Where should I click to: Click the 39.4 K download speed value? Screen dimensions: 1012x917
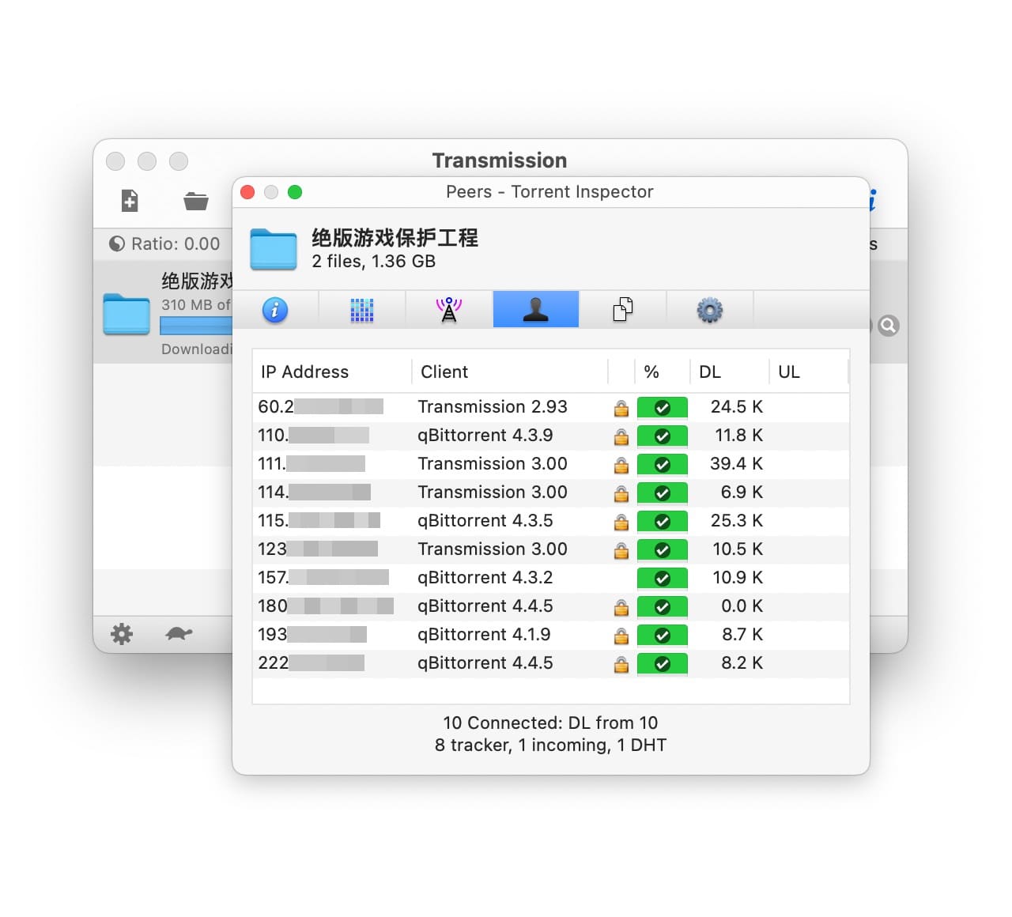[737, 463]
